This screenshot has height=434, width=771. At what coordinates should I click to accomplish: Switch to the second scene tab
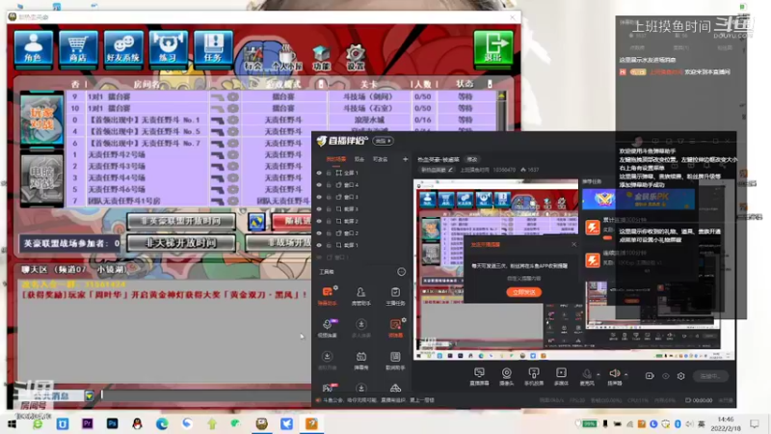359,159
